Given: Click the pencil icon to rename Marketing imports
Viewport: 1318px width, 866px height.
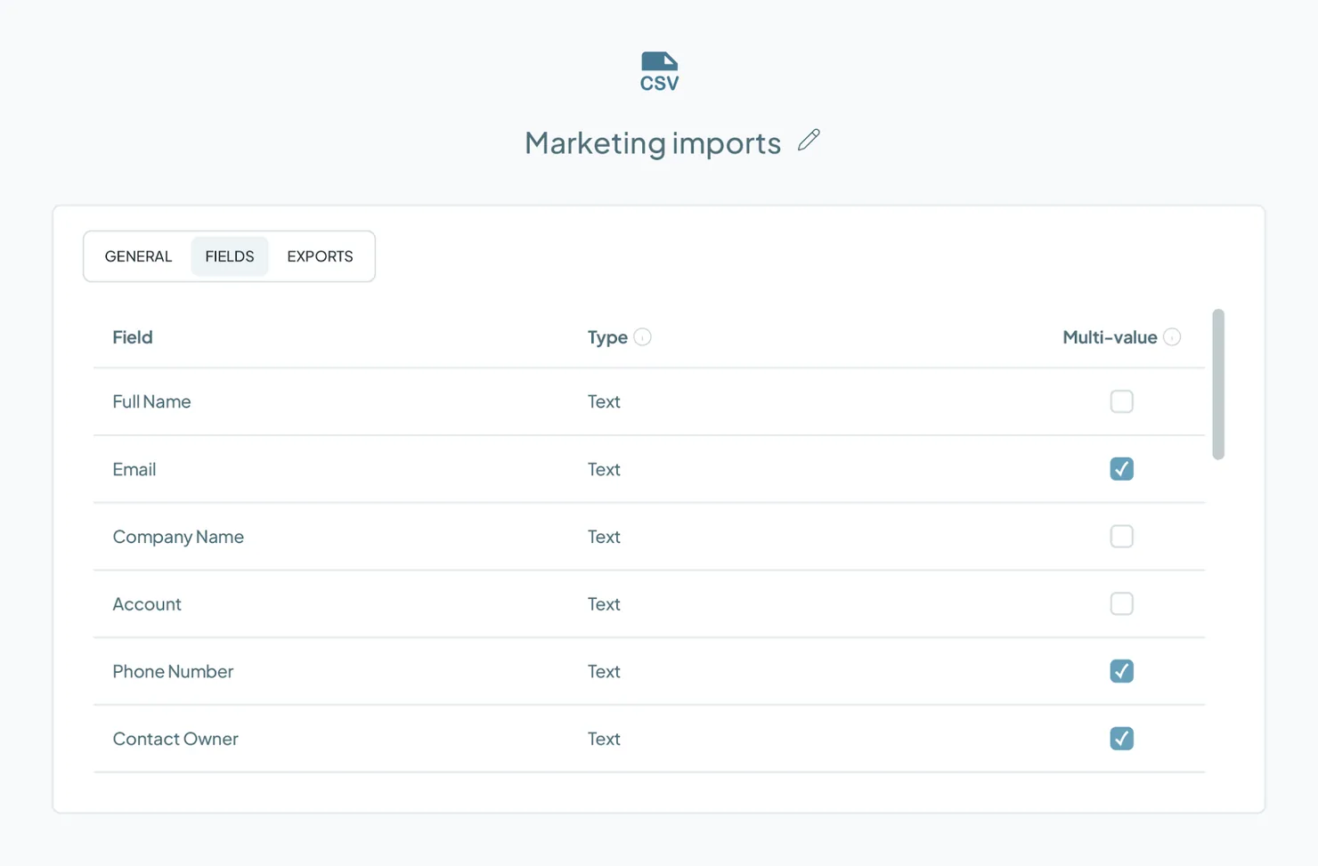Looking at the screenshot, I should [809, 141].
